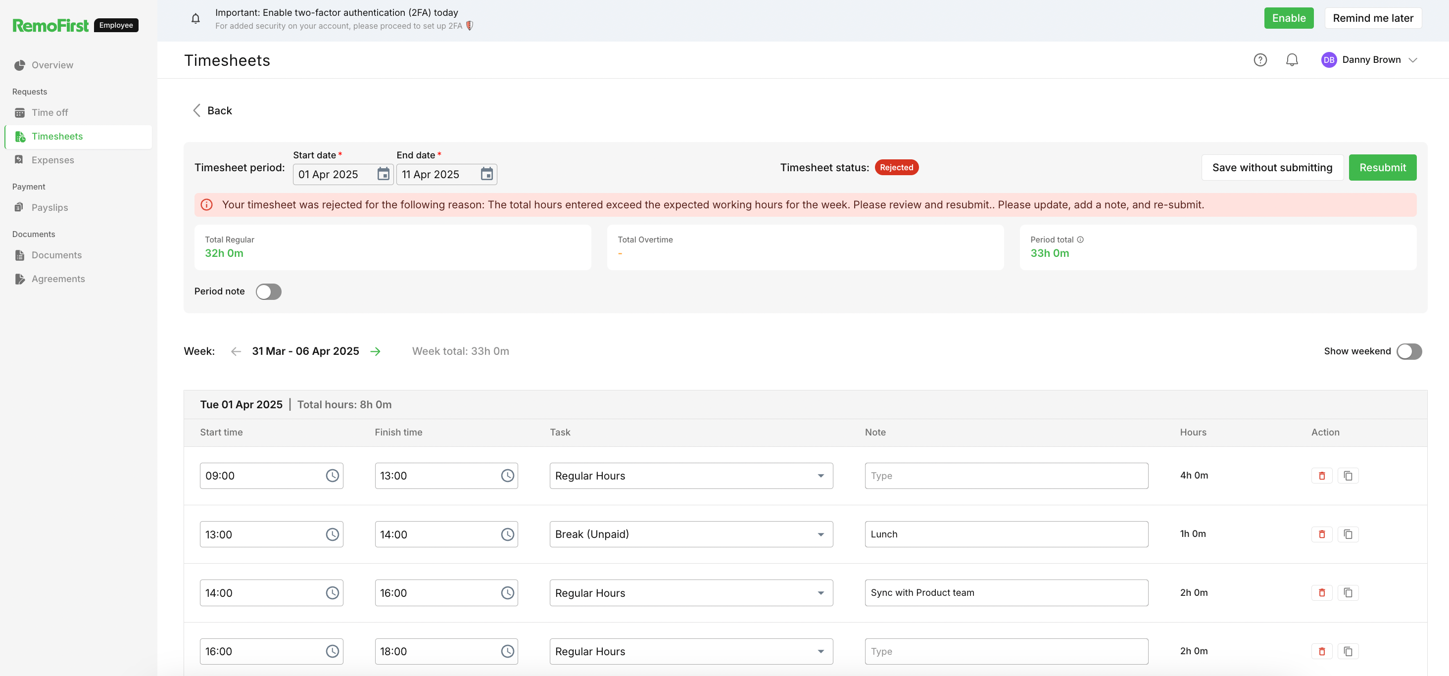Open clock picker for 16:00 start time
Screen dimensions: 1449x676
pos(333,651)
